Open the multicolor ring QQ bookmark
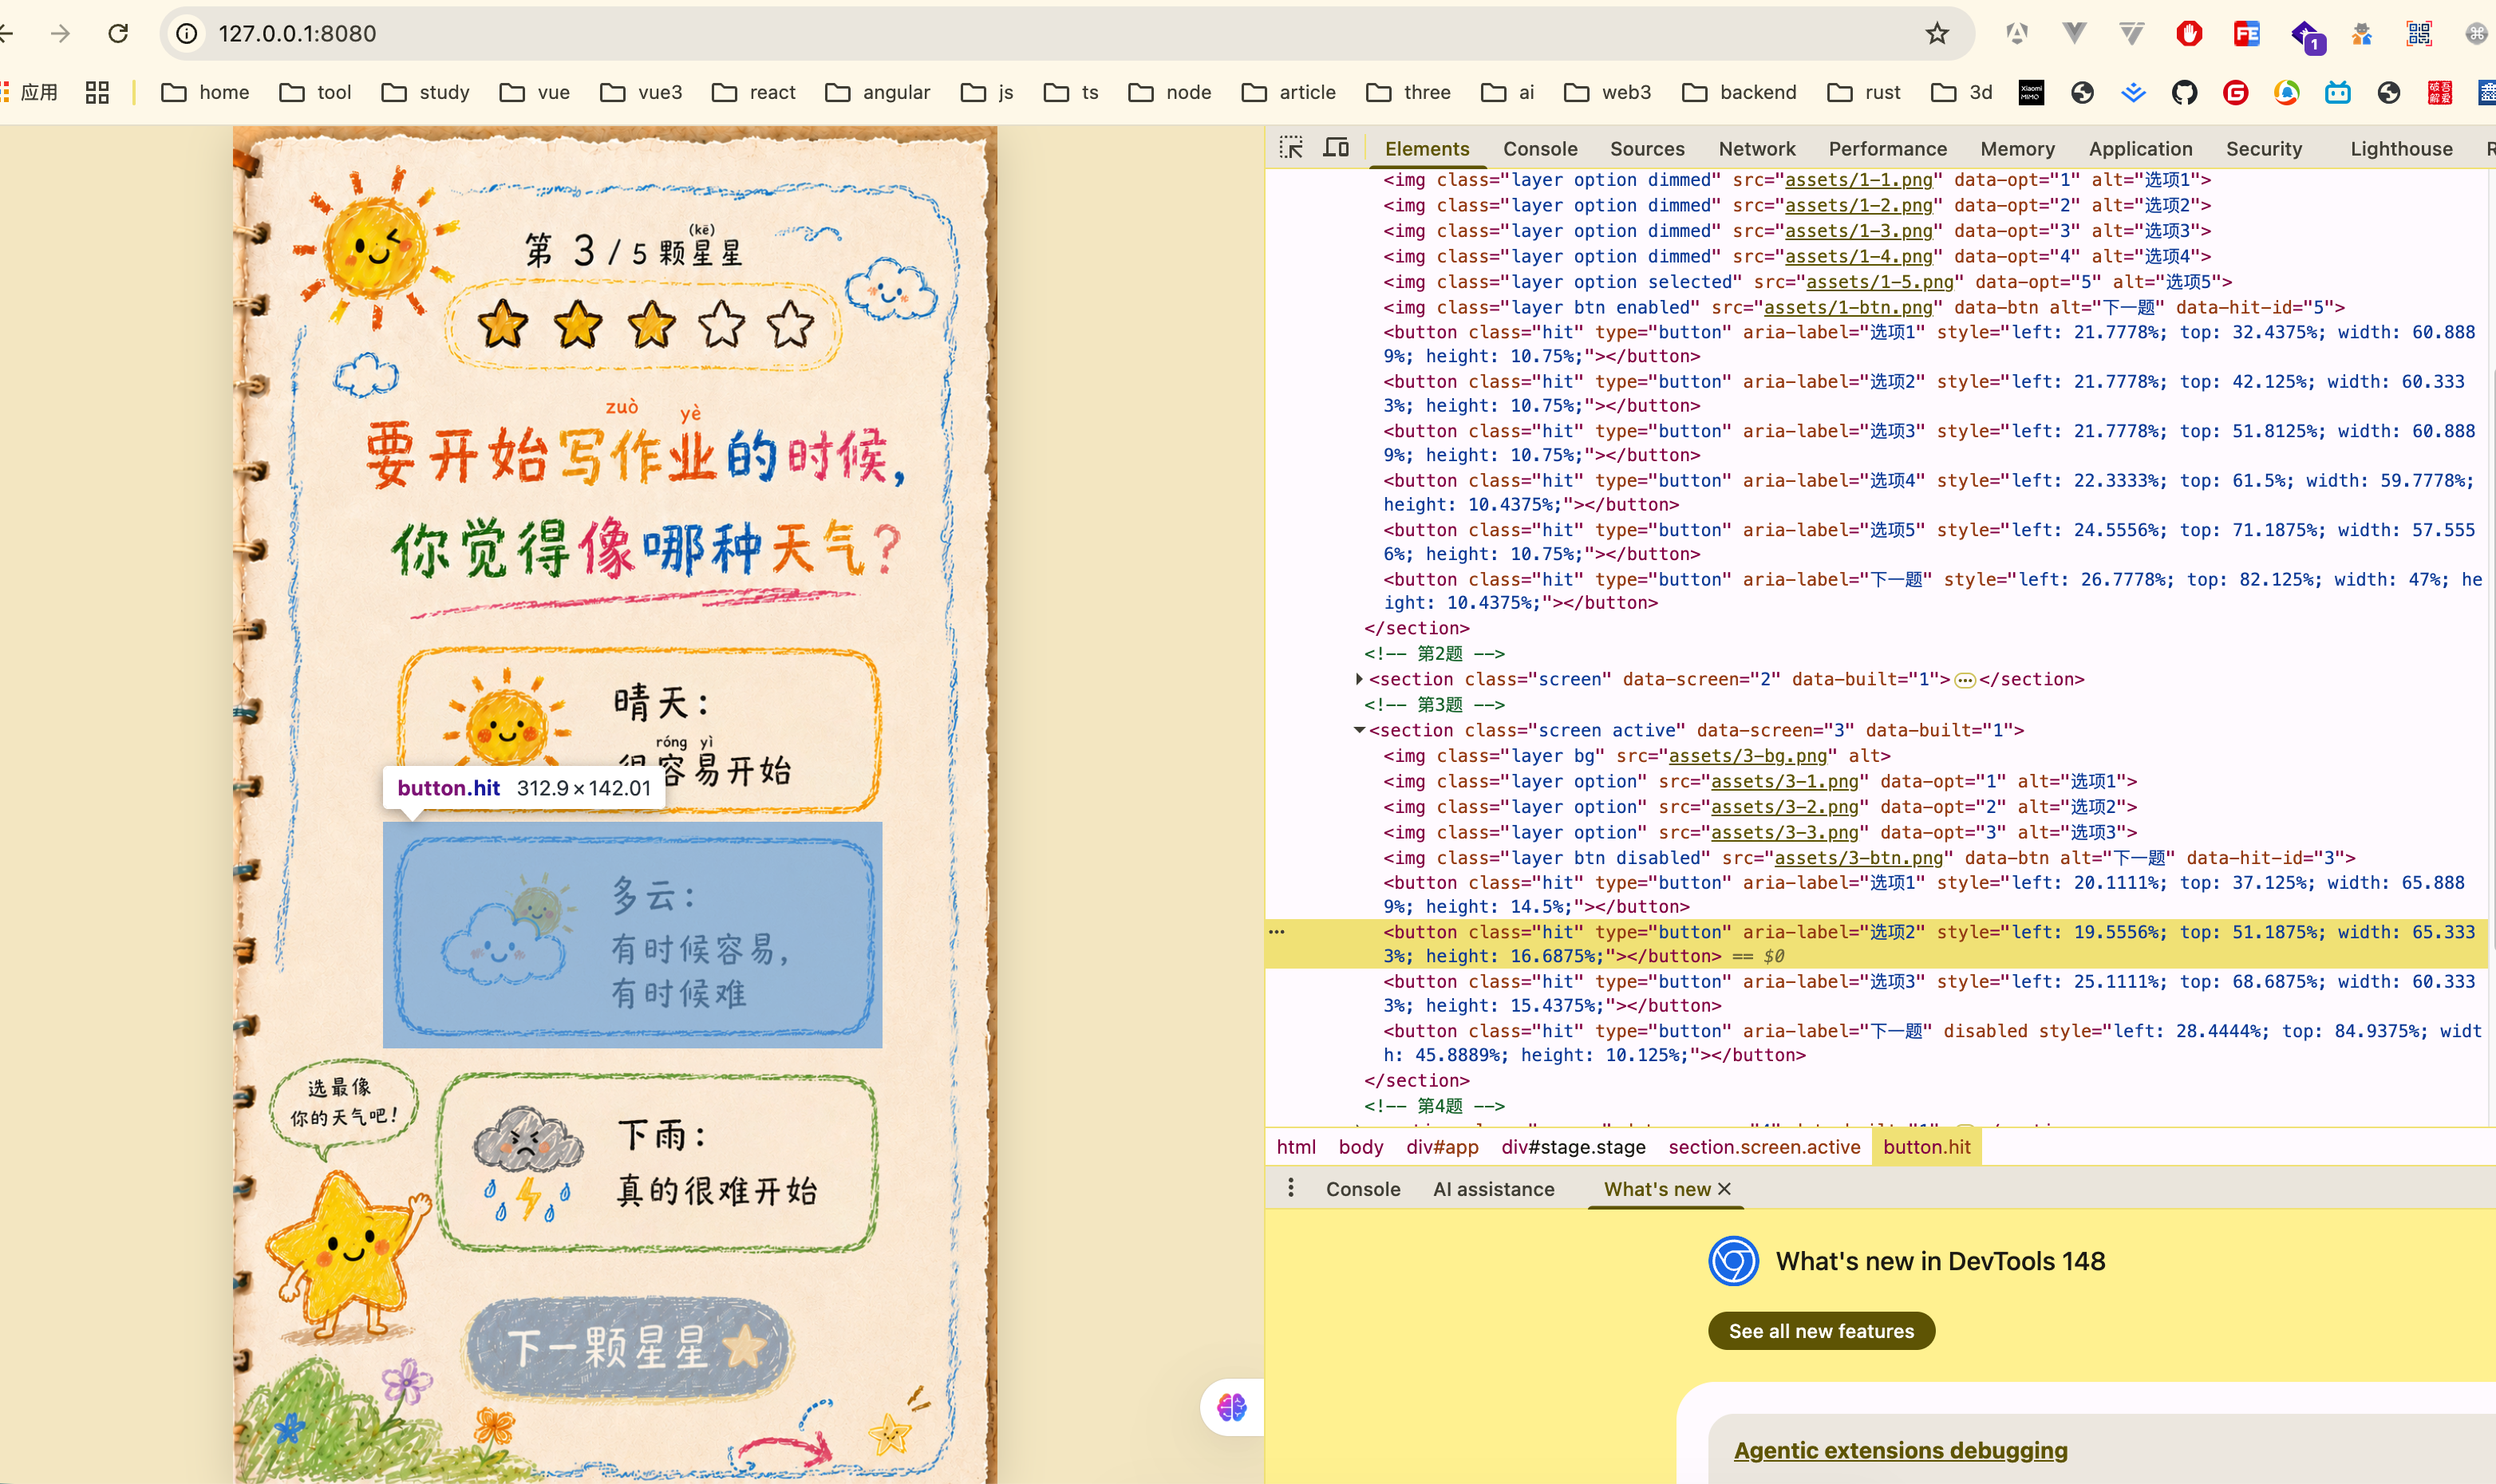 pos(2287,93)
